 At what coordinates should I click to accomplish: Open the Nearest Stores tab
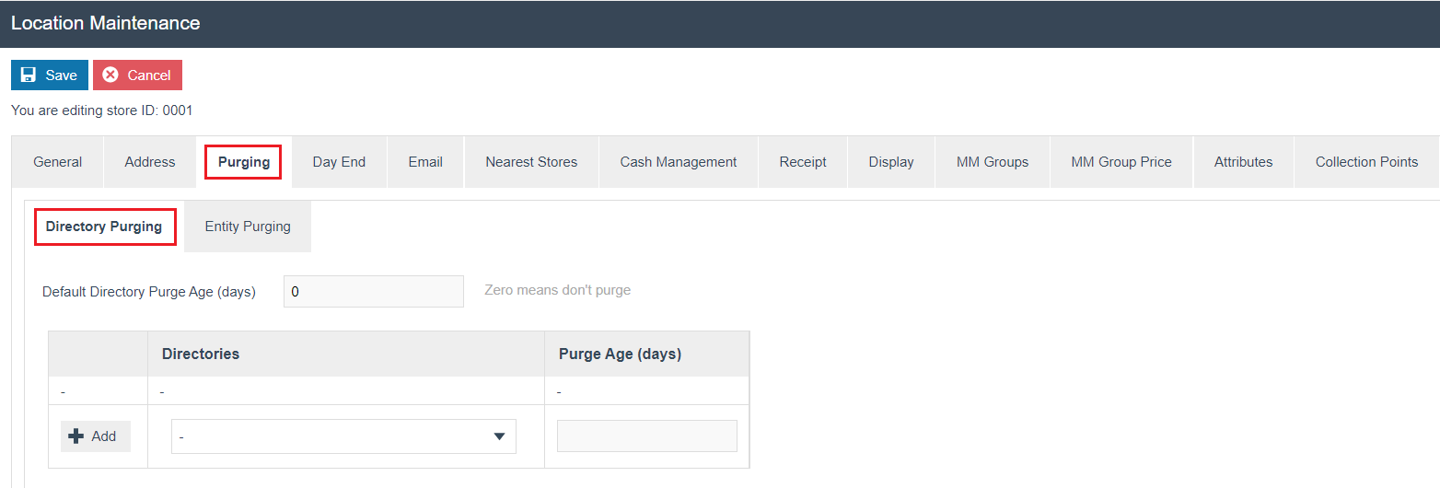click(x=531, y=162)
